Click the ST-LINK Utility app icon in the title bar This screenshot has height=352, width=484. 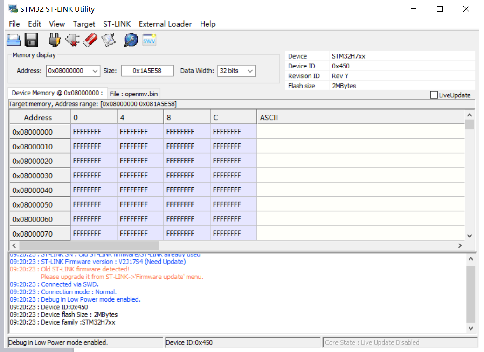[x=13, y=9]
